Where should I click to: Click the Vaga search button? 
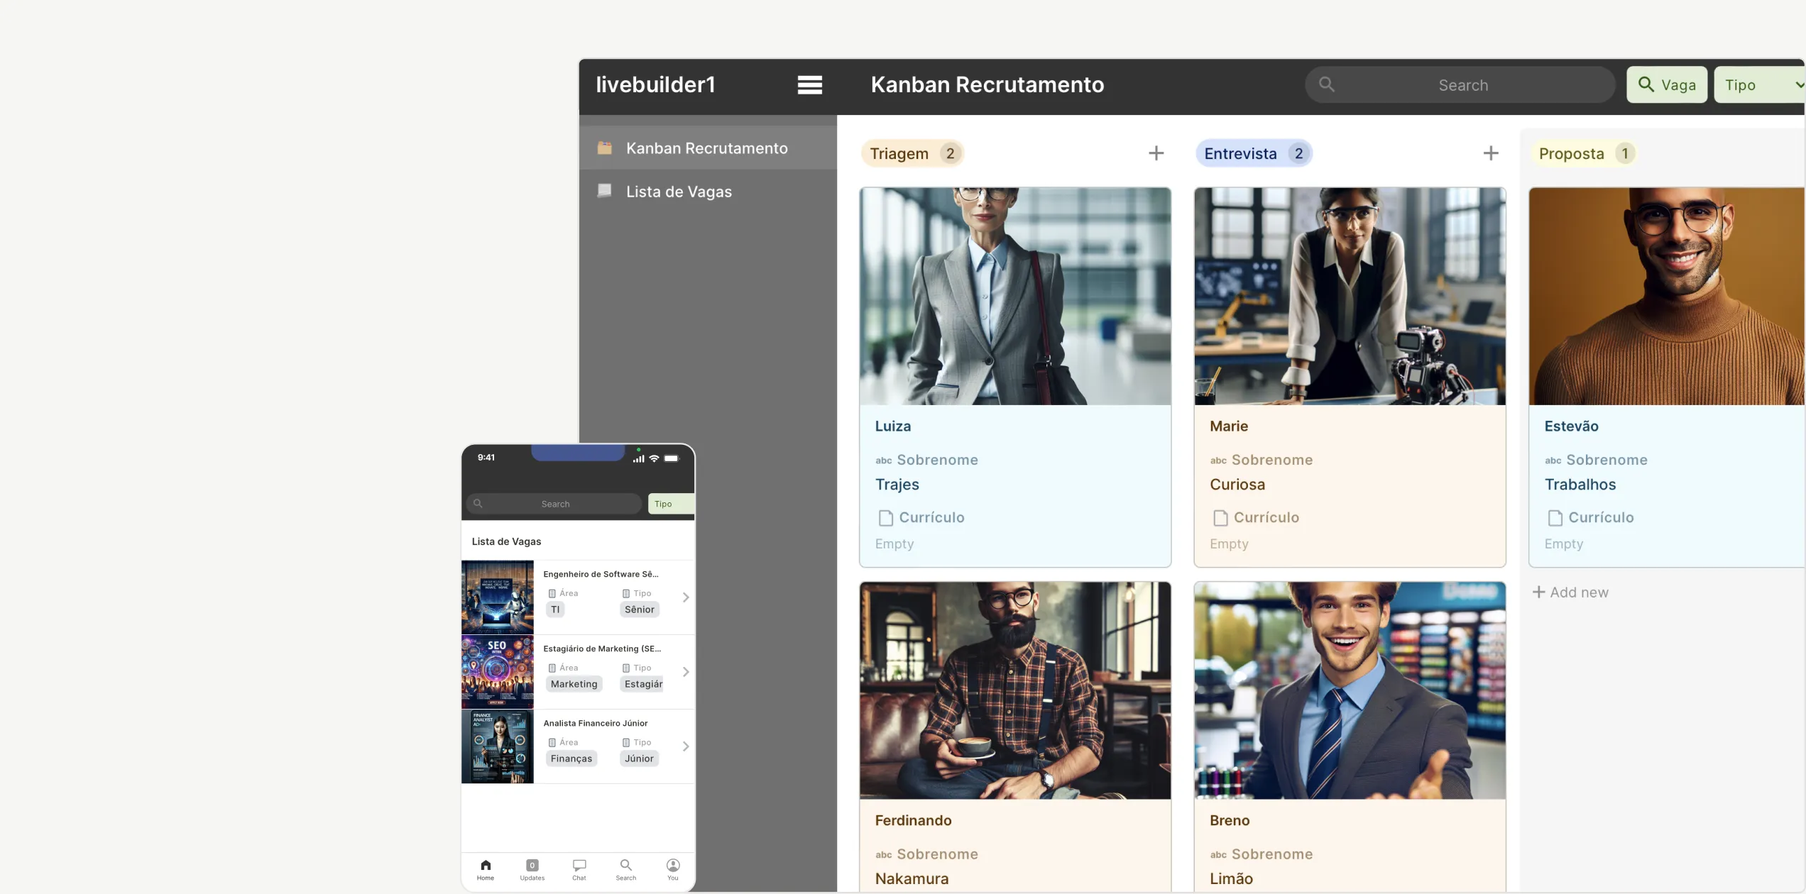[x=1666, y=85]
